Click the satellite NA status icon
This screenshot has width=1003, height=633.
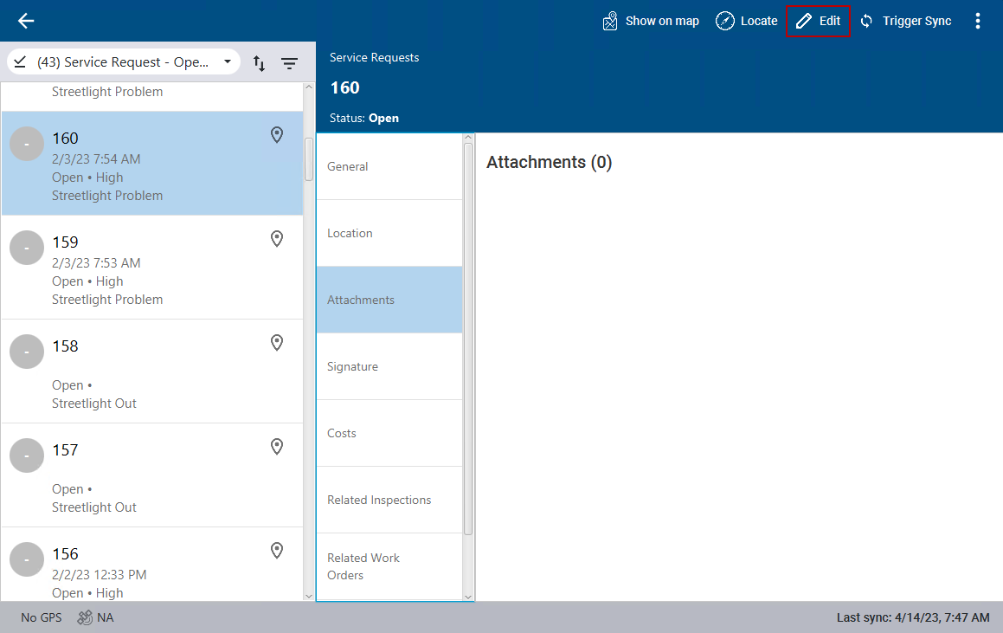[x=85, y=617]
